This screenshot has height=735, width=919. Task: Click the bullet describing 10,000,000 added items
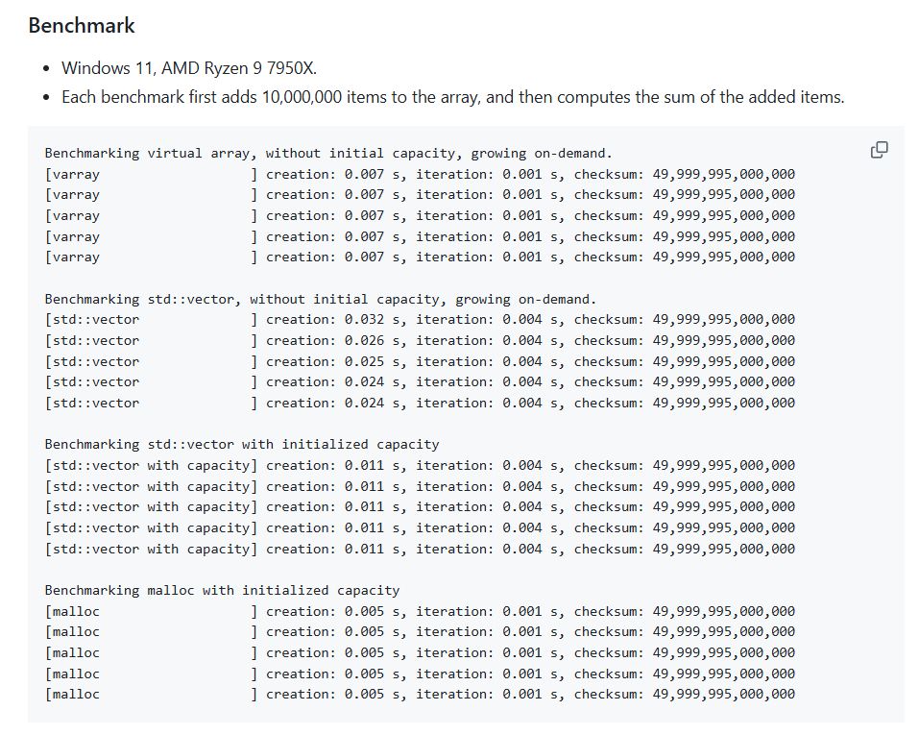[x=453, y=97]
